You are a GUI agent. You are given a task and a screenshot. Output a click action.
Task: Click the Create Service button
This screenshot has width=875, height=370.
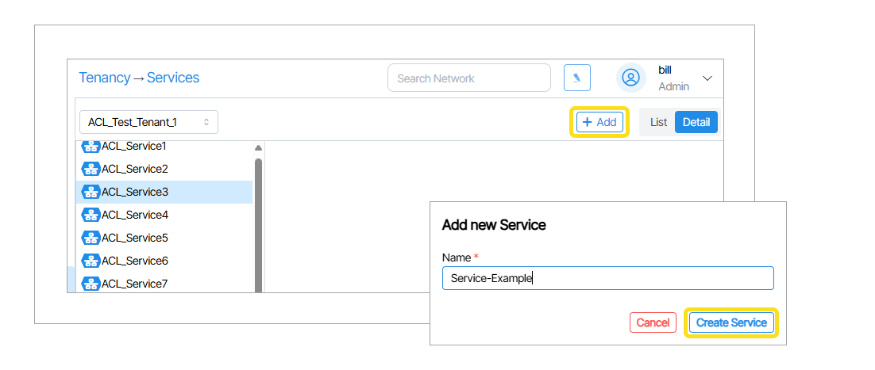(731, 322)
